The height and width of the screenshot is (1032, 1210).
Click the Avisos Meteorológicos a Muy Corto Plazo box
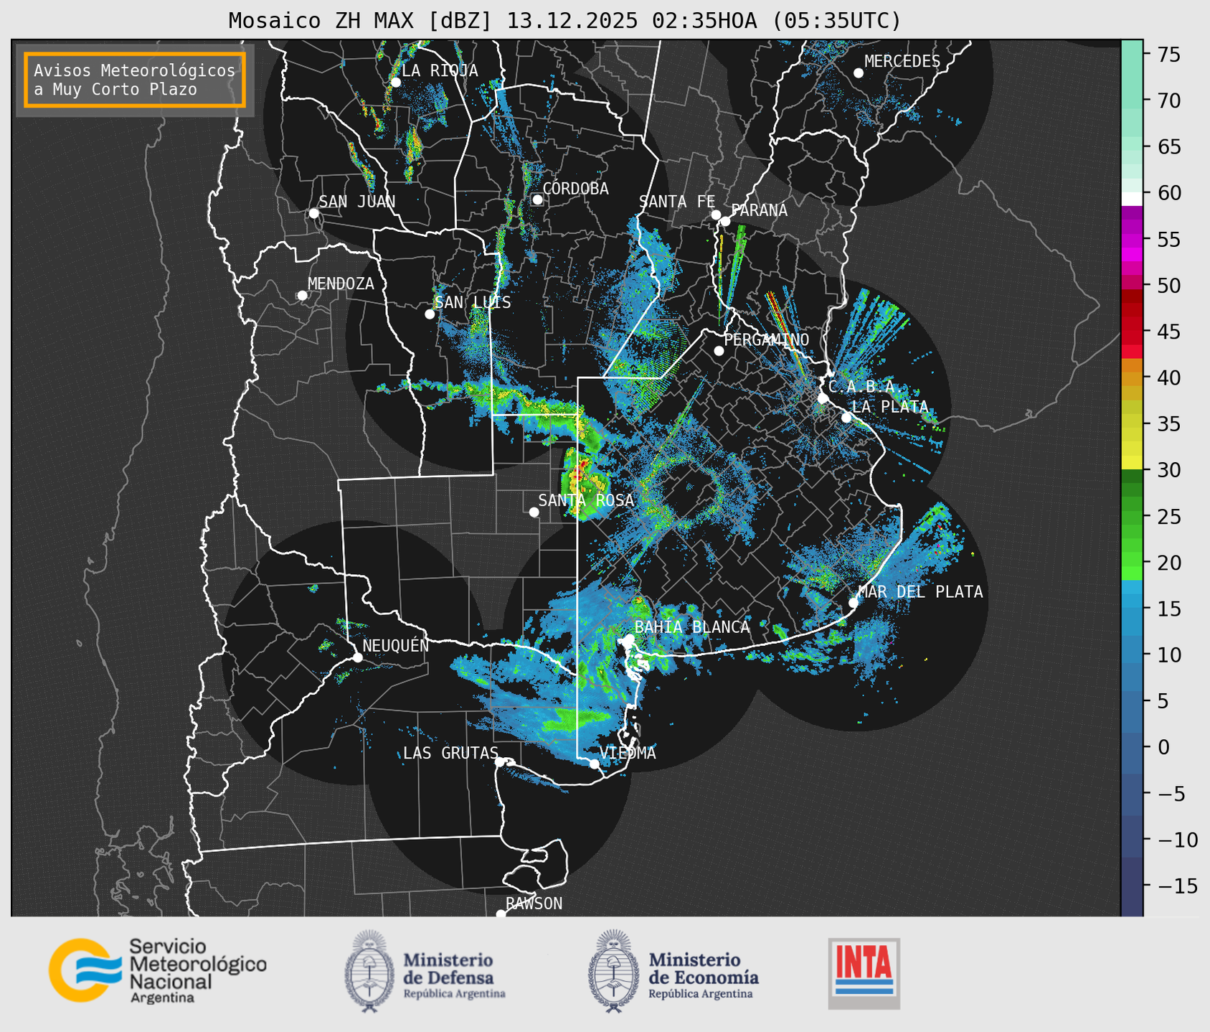(x=135, y=80)
